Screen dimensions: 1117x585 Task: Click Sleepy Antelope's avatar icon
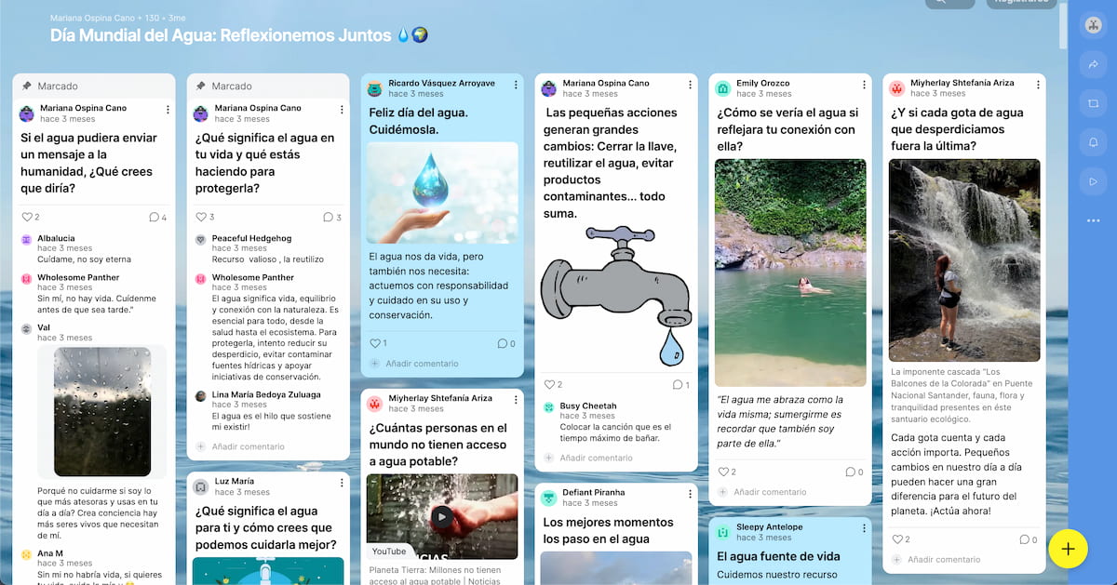(x=722, y=532)
